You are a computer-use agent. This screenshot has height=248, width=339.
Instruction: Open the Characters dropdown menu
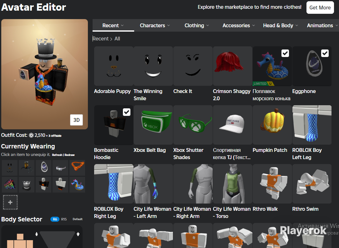(x=155, y=26)
